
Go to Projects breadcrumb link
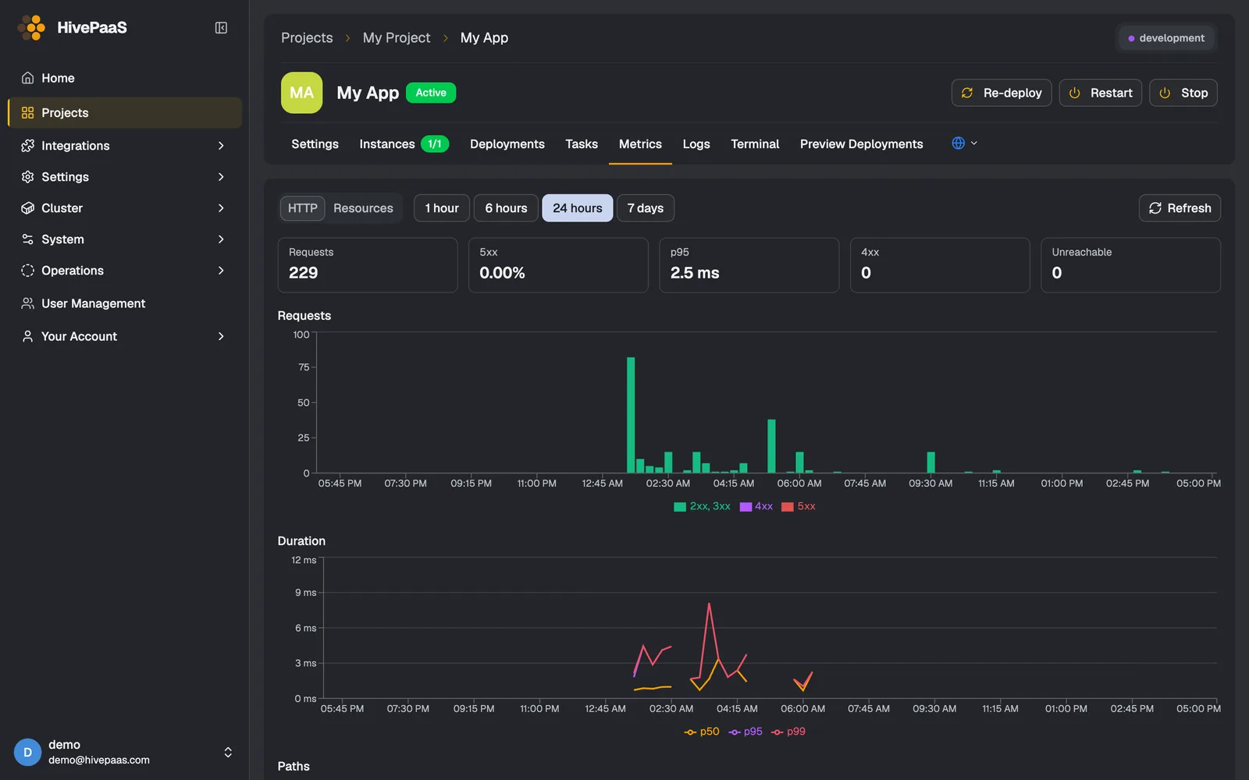click(x=307, y=37)
